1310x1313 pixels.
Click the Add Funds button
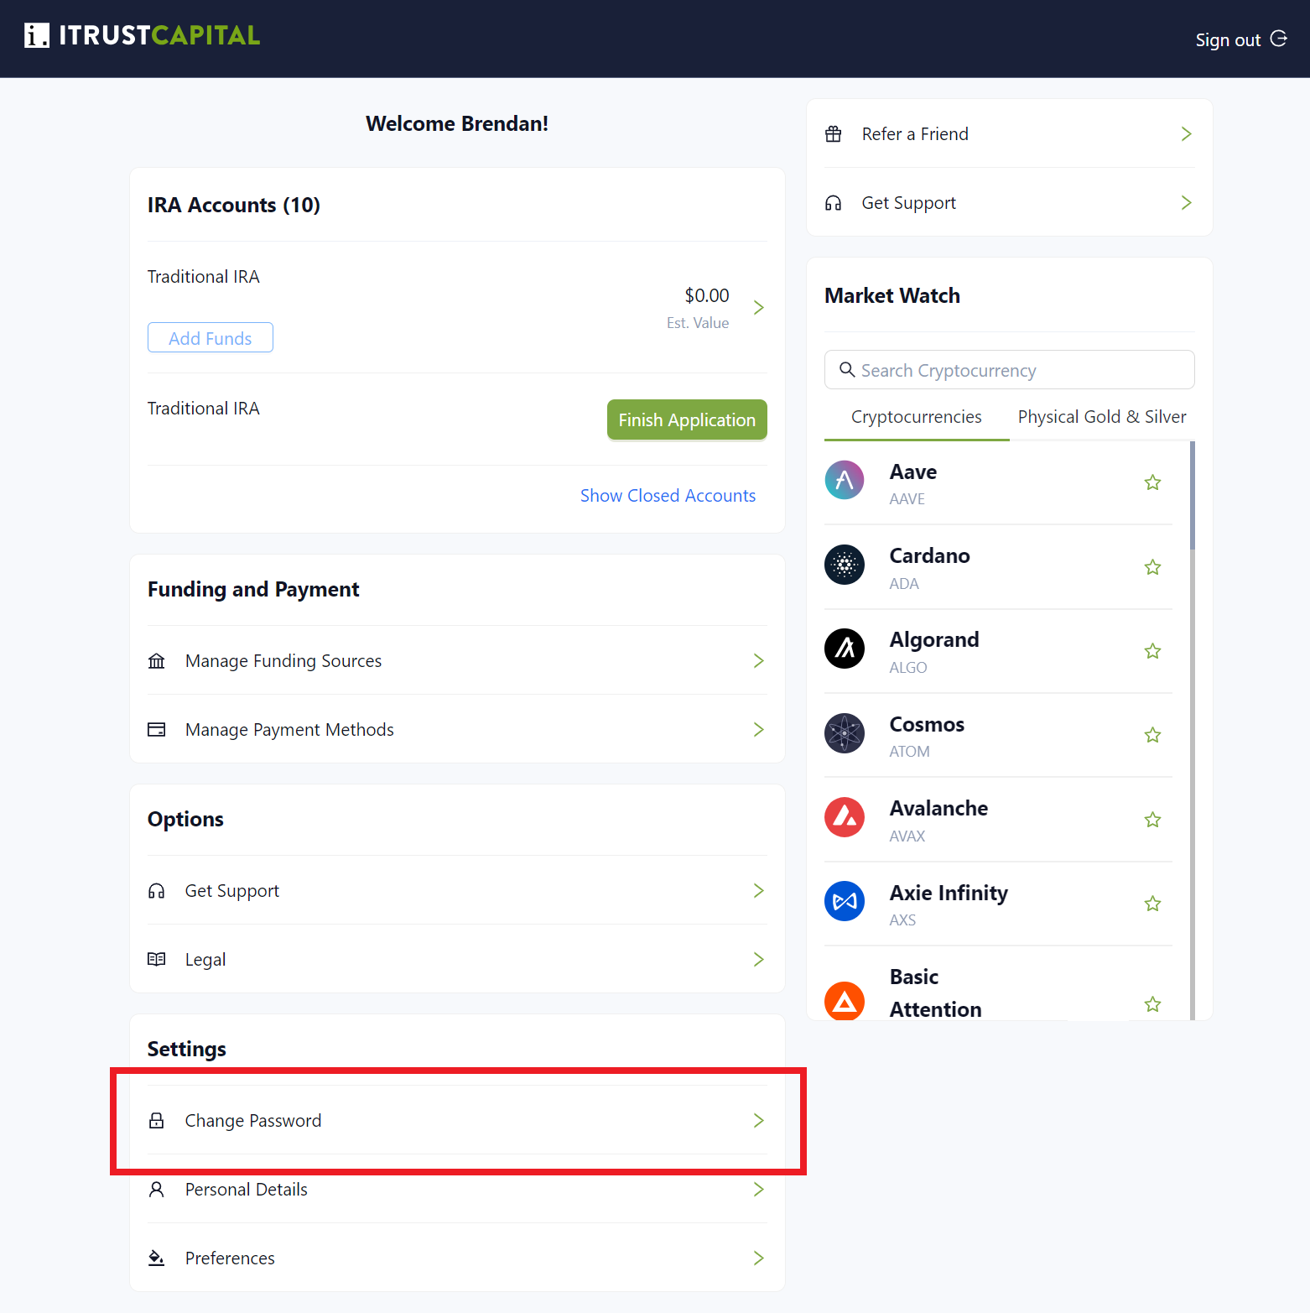(211, 338)
